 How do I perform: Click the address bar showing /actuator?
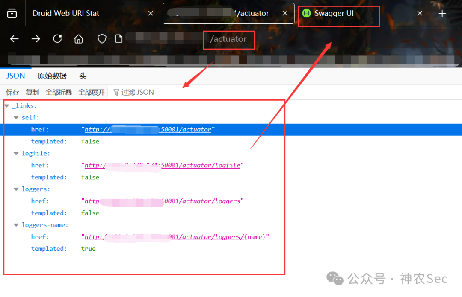228,39
